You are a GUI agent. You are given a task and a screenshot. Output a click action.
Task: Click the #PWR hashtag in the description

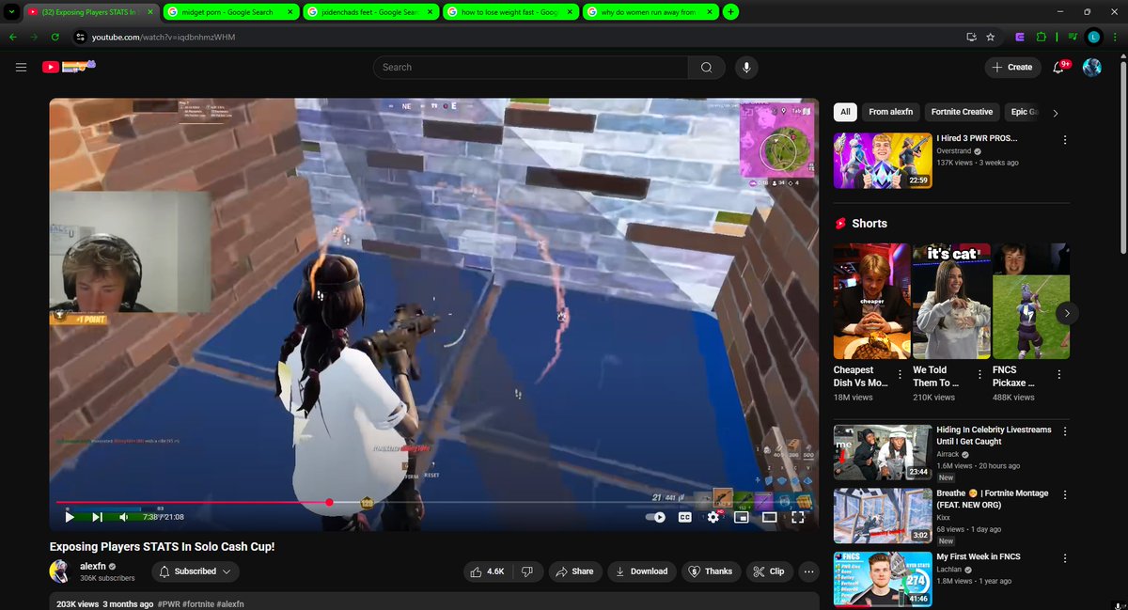(169, 604)
